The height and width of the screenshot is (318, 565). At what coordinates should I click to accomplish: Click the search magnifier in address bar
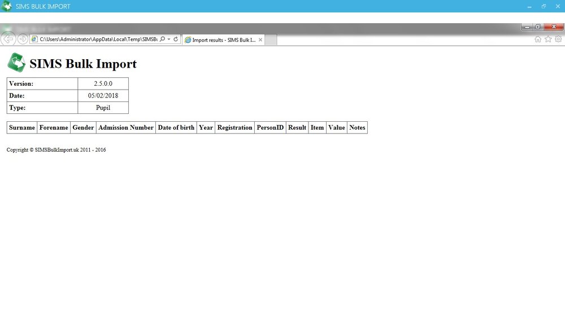tap(163, 39)
